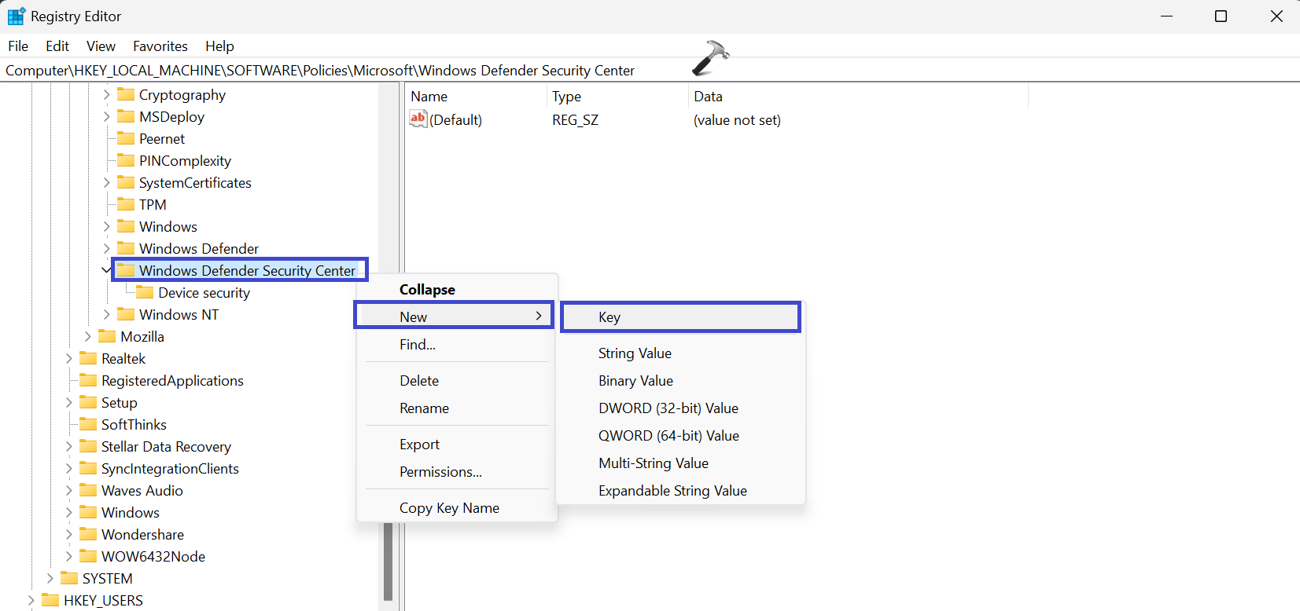Click the Cryptography folder icon
Screen dimensions: 1300x611
click(126, 95)
